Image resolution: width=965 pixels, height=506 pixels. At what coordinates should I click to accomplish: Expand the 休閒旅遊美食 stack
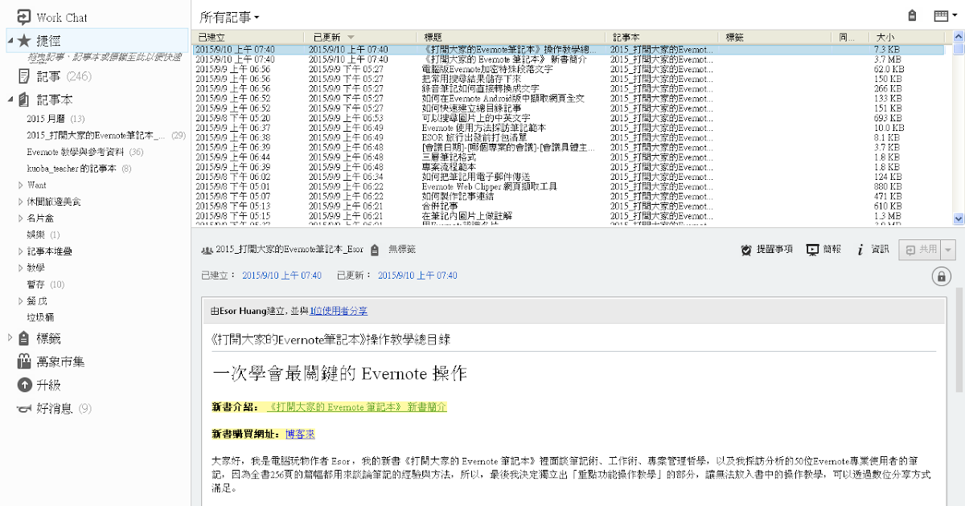tap(21, 202)
